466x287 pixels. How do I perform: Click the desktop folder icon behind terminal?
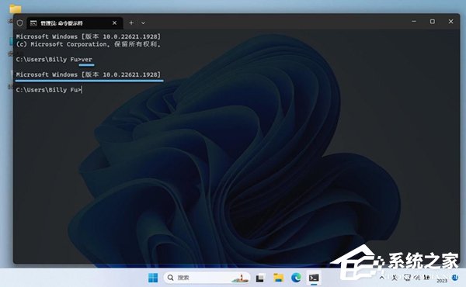pos(15,9)
